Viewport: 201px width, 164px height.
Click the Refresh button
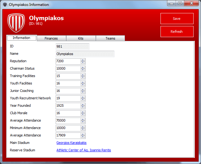[x=177, y=32]
